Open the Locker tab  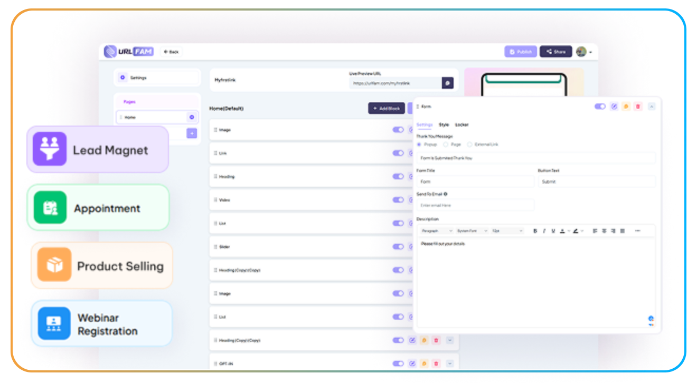pyautogui.click(x=461, y=125)
